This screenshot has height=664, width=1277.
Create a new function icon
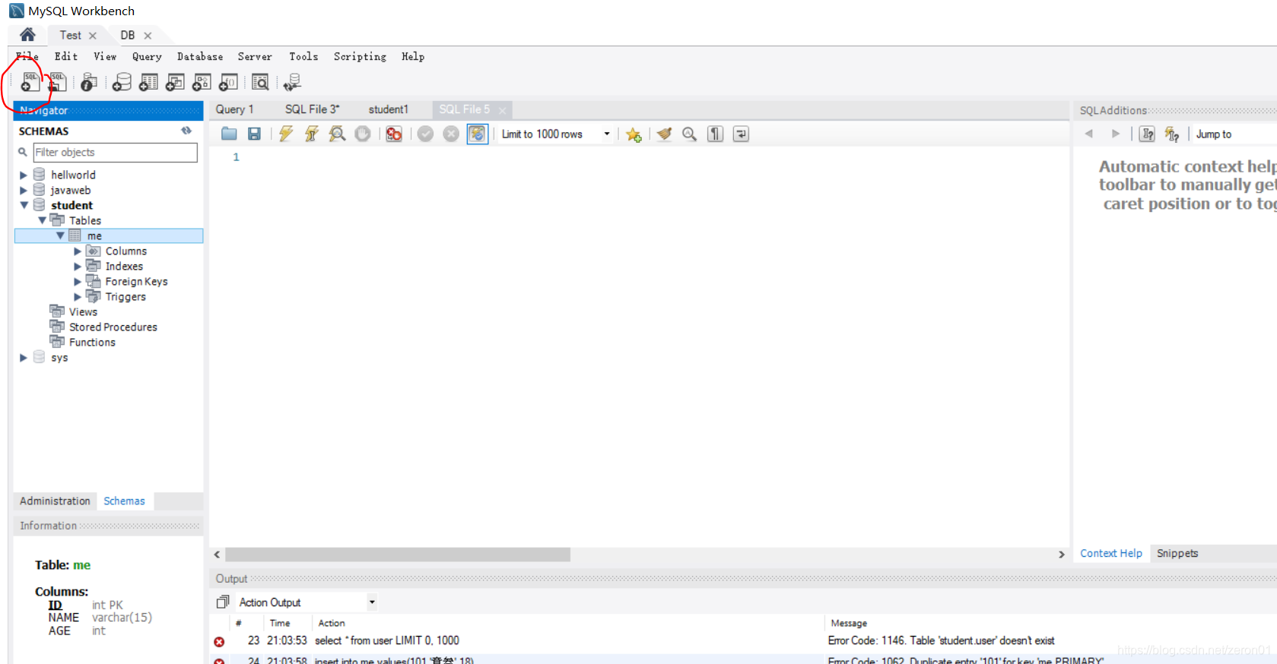point(228,82)
